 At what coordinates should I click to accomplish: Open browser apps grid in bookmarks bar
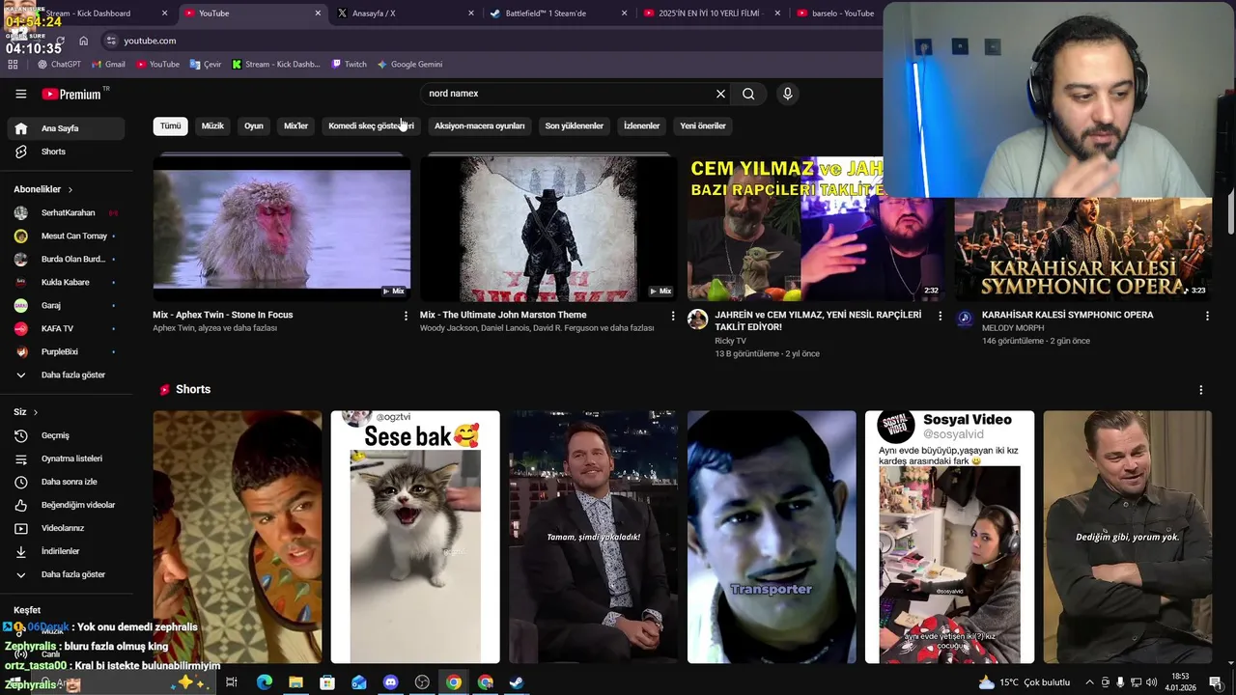click(x=13, y=65)
